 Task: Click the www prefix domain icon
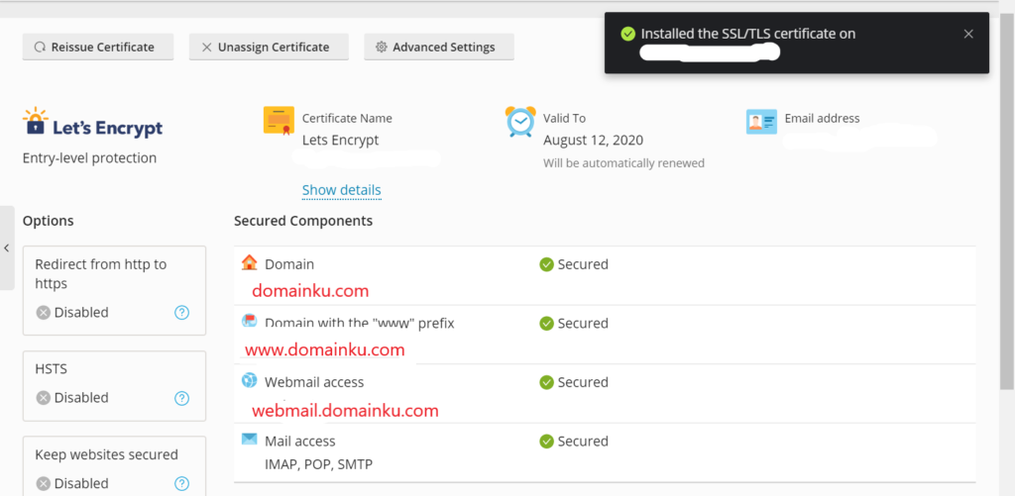(x=249, y=320)
